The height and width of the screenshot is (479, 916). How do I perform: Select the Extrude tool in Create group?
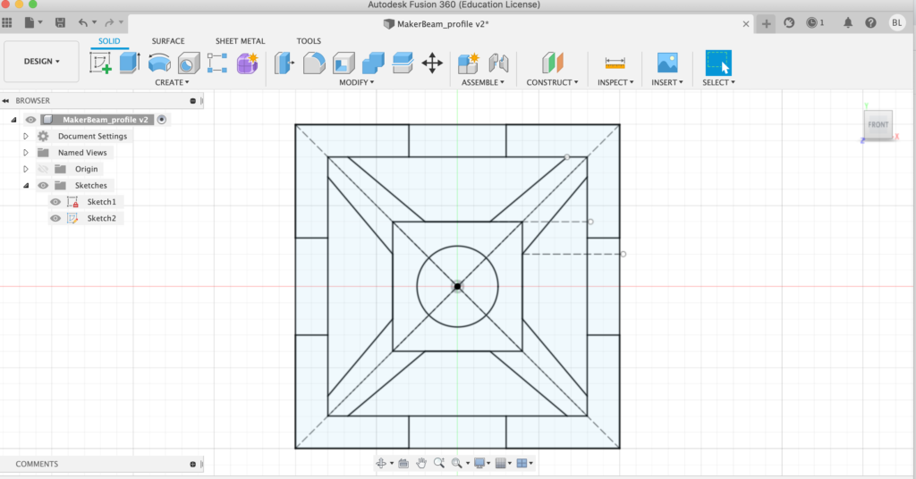(x=131, y=63)
